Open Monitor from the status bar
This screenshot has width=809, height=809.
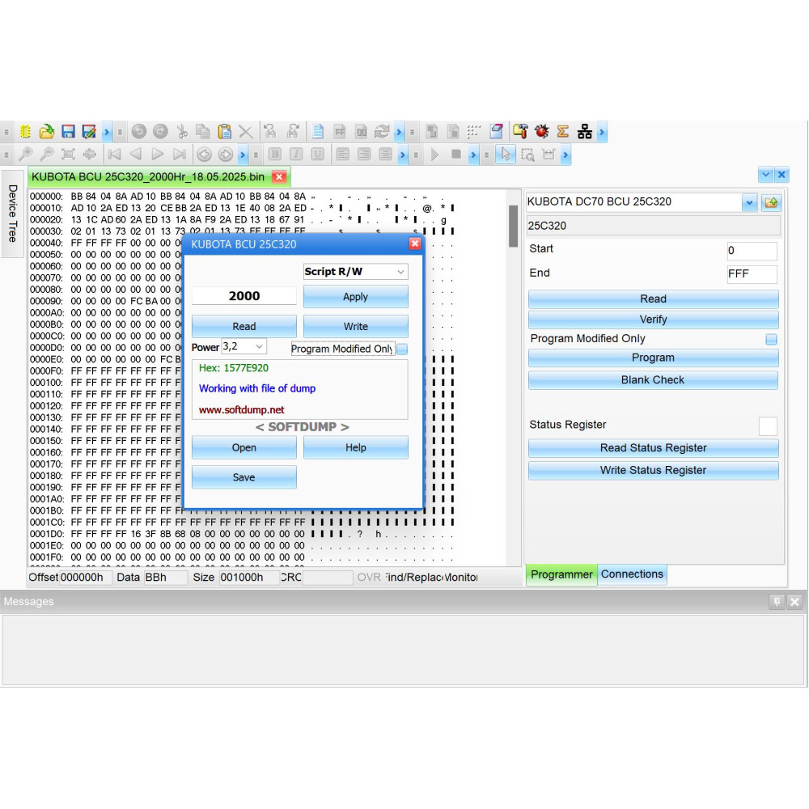tap(461, 578)
